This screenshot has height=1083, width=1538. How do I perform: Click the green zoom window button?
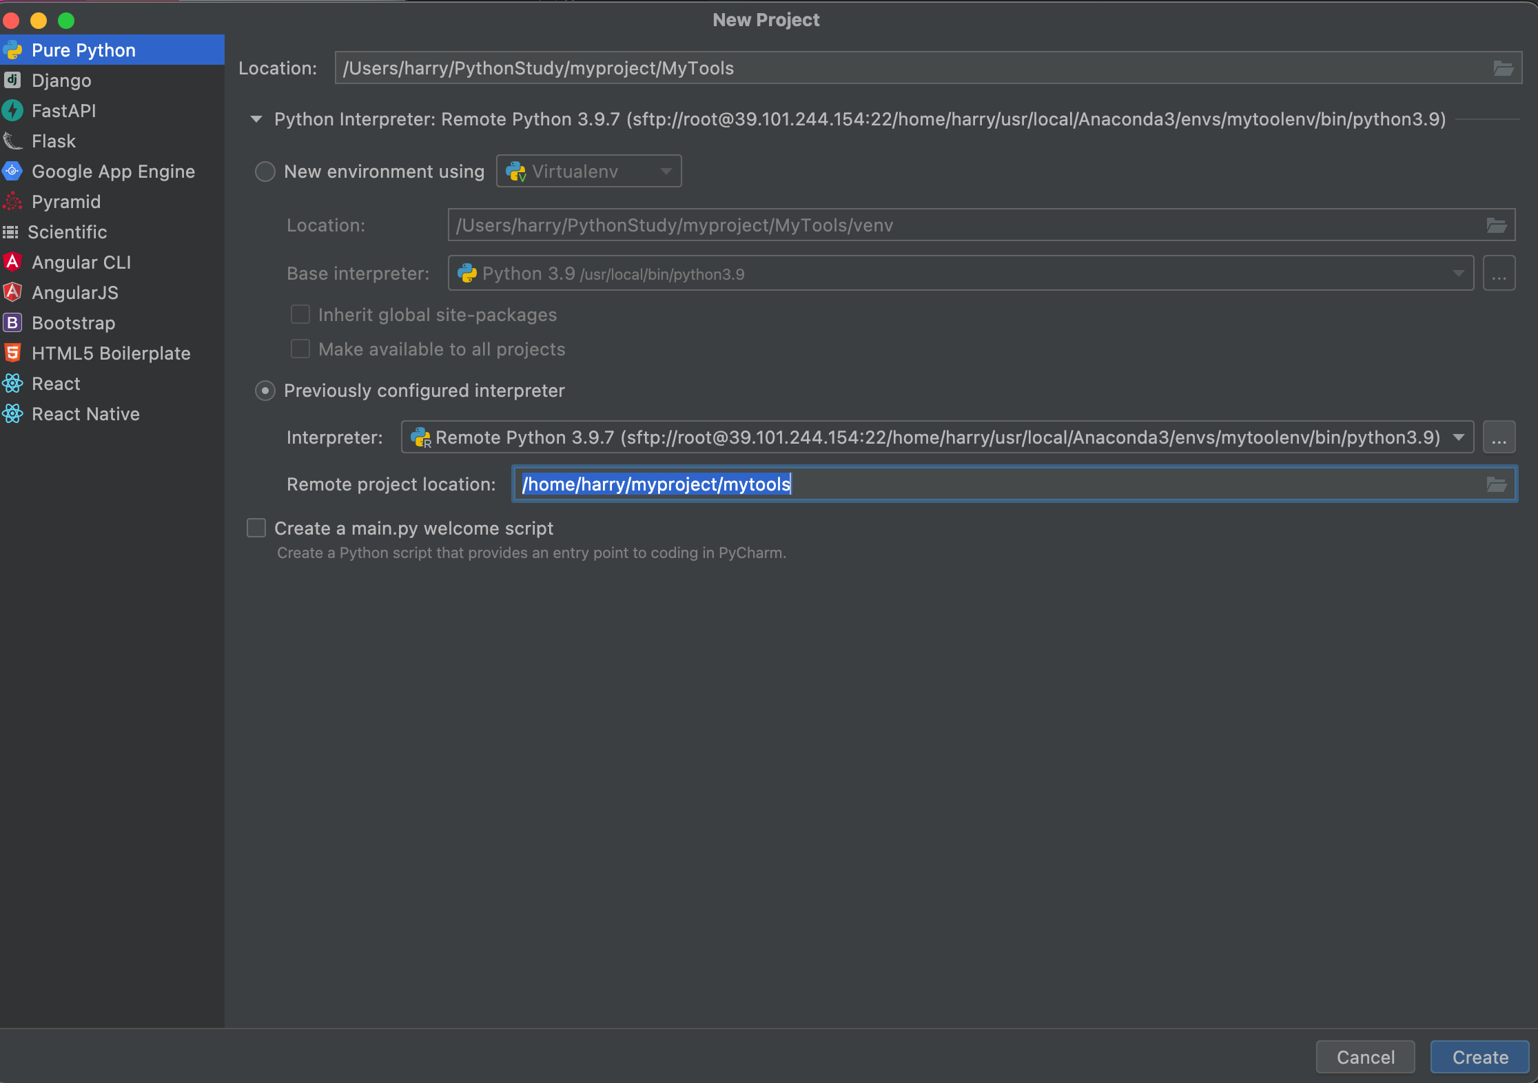click(x=66, y=20)
